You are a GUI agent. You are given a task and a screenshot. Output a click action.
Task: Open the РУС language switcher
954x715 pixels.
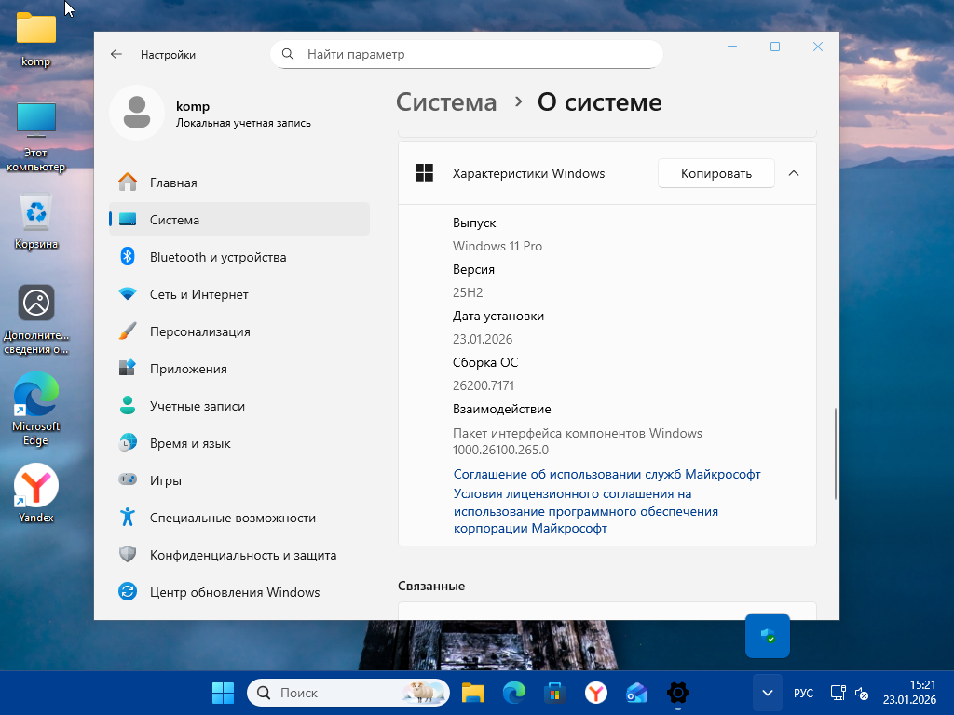coord(803,694)
